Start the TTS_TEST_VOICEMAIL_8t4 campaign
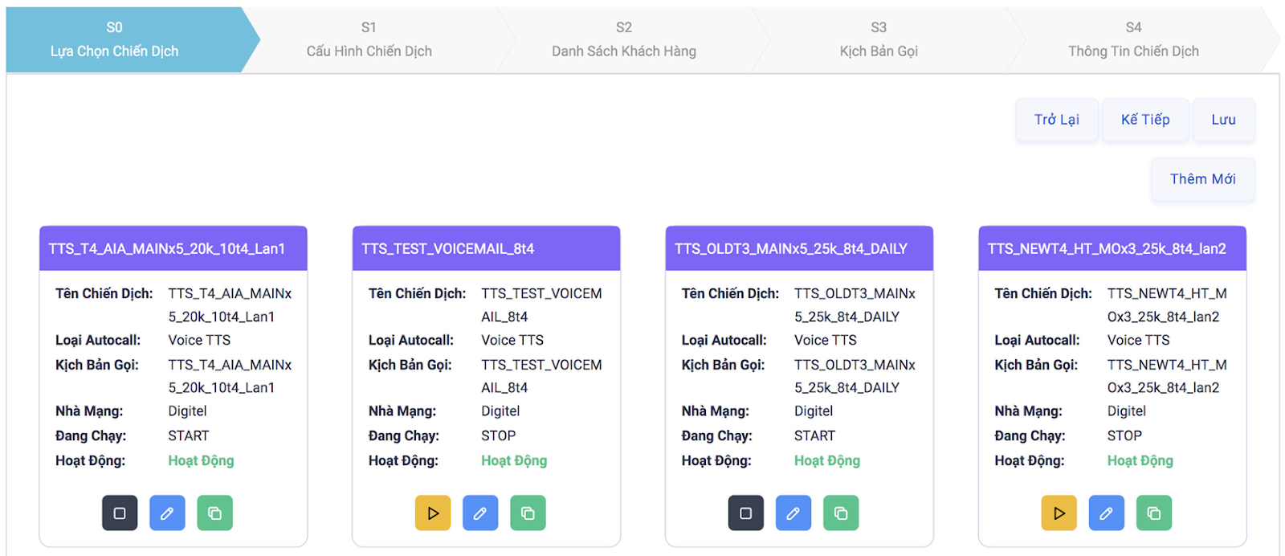The image size is (1285, 556). click(x=433, y=513)
